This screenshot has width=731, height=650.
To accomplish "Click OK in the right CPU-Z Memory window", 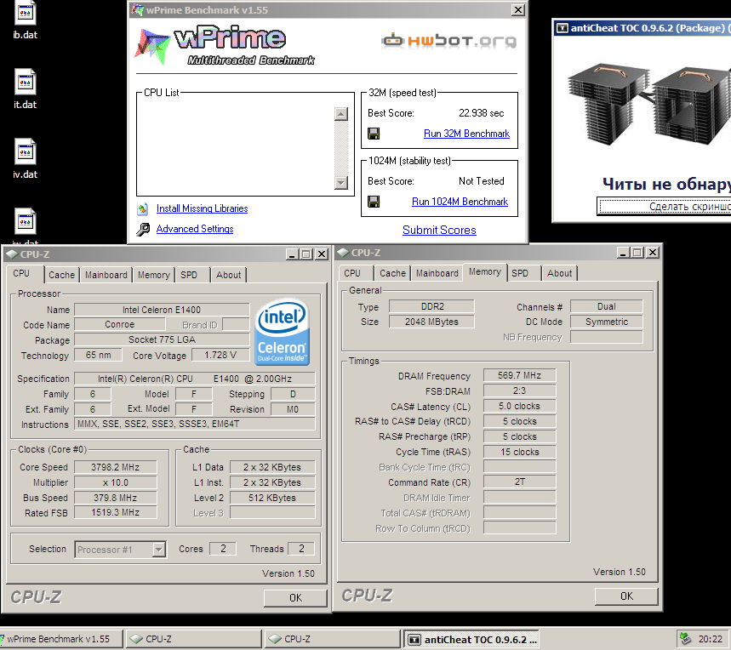I will [x=626, y=596].
